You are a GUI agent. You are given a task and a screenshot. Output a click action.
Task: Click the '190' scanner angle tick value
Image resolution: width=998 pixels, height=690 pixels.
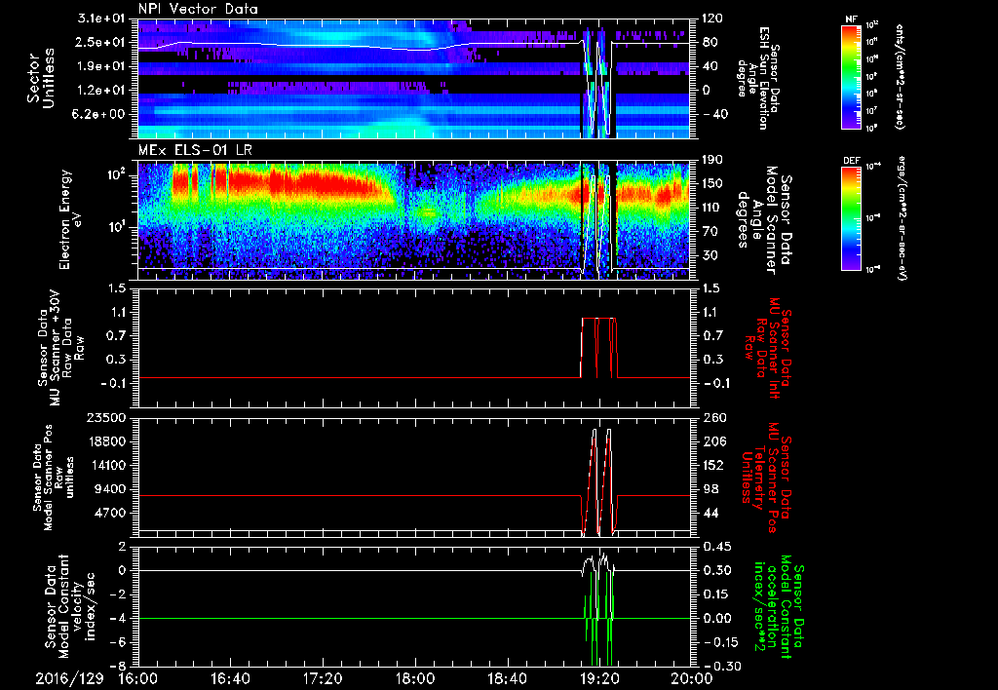(x=712, y=160)
